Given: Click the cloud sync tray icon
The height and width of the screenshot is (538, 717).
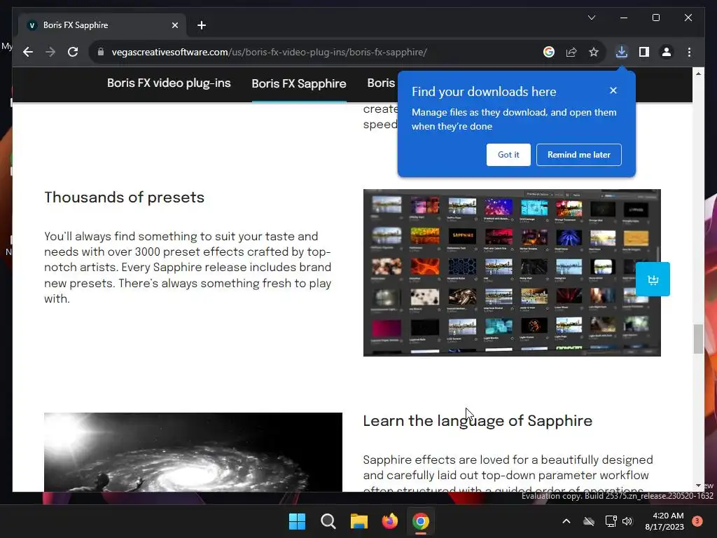Looking at the screenshot, I should tap(589, 521).
